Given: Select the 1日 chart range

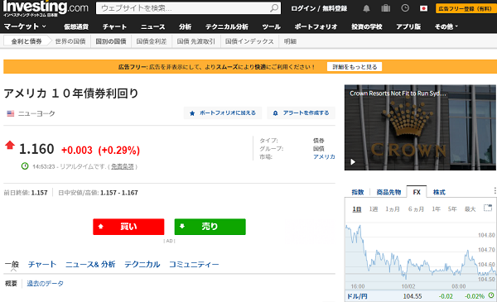Looking at the screenshot, I should pyautogui.click(x=357, y=209).
